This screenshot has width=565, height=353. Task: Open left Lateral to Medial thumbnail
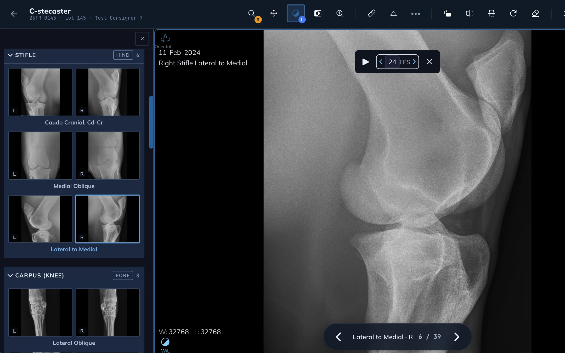(40, 219)
